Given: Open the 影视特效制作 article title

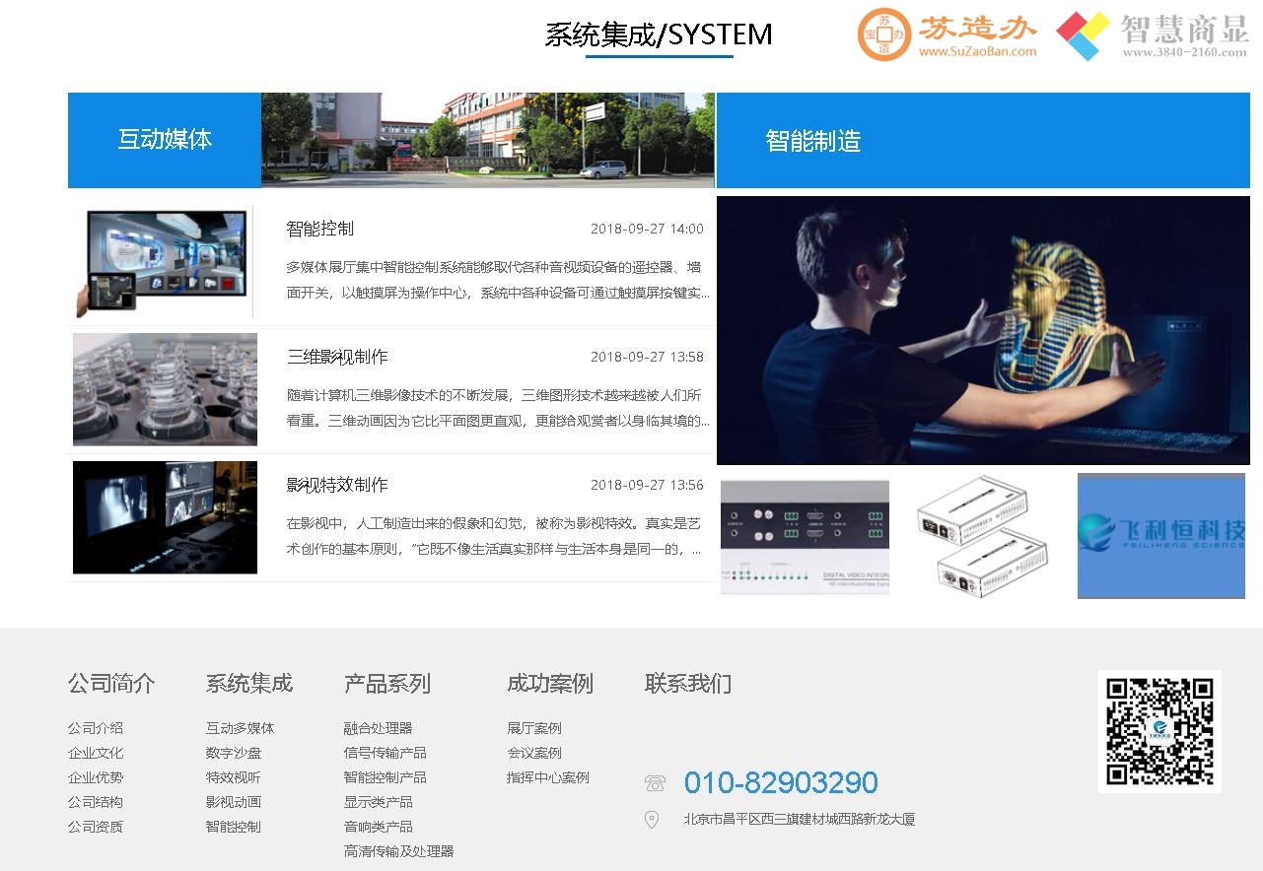Looking at the screenshot, I should [337, 485].
